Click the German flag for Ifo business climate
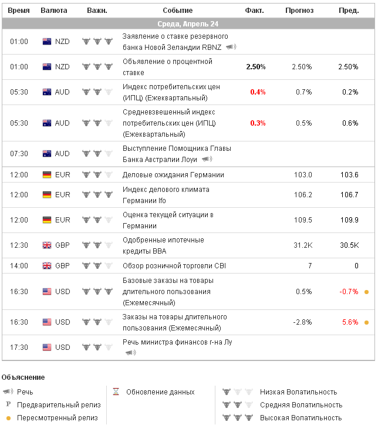The image size is (378, 425). point(48,194)
